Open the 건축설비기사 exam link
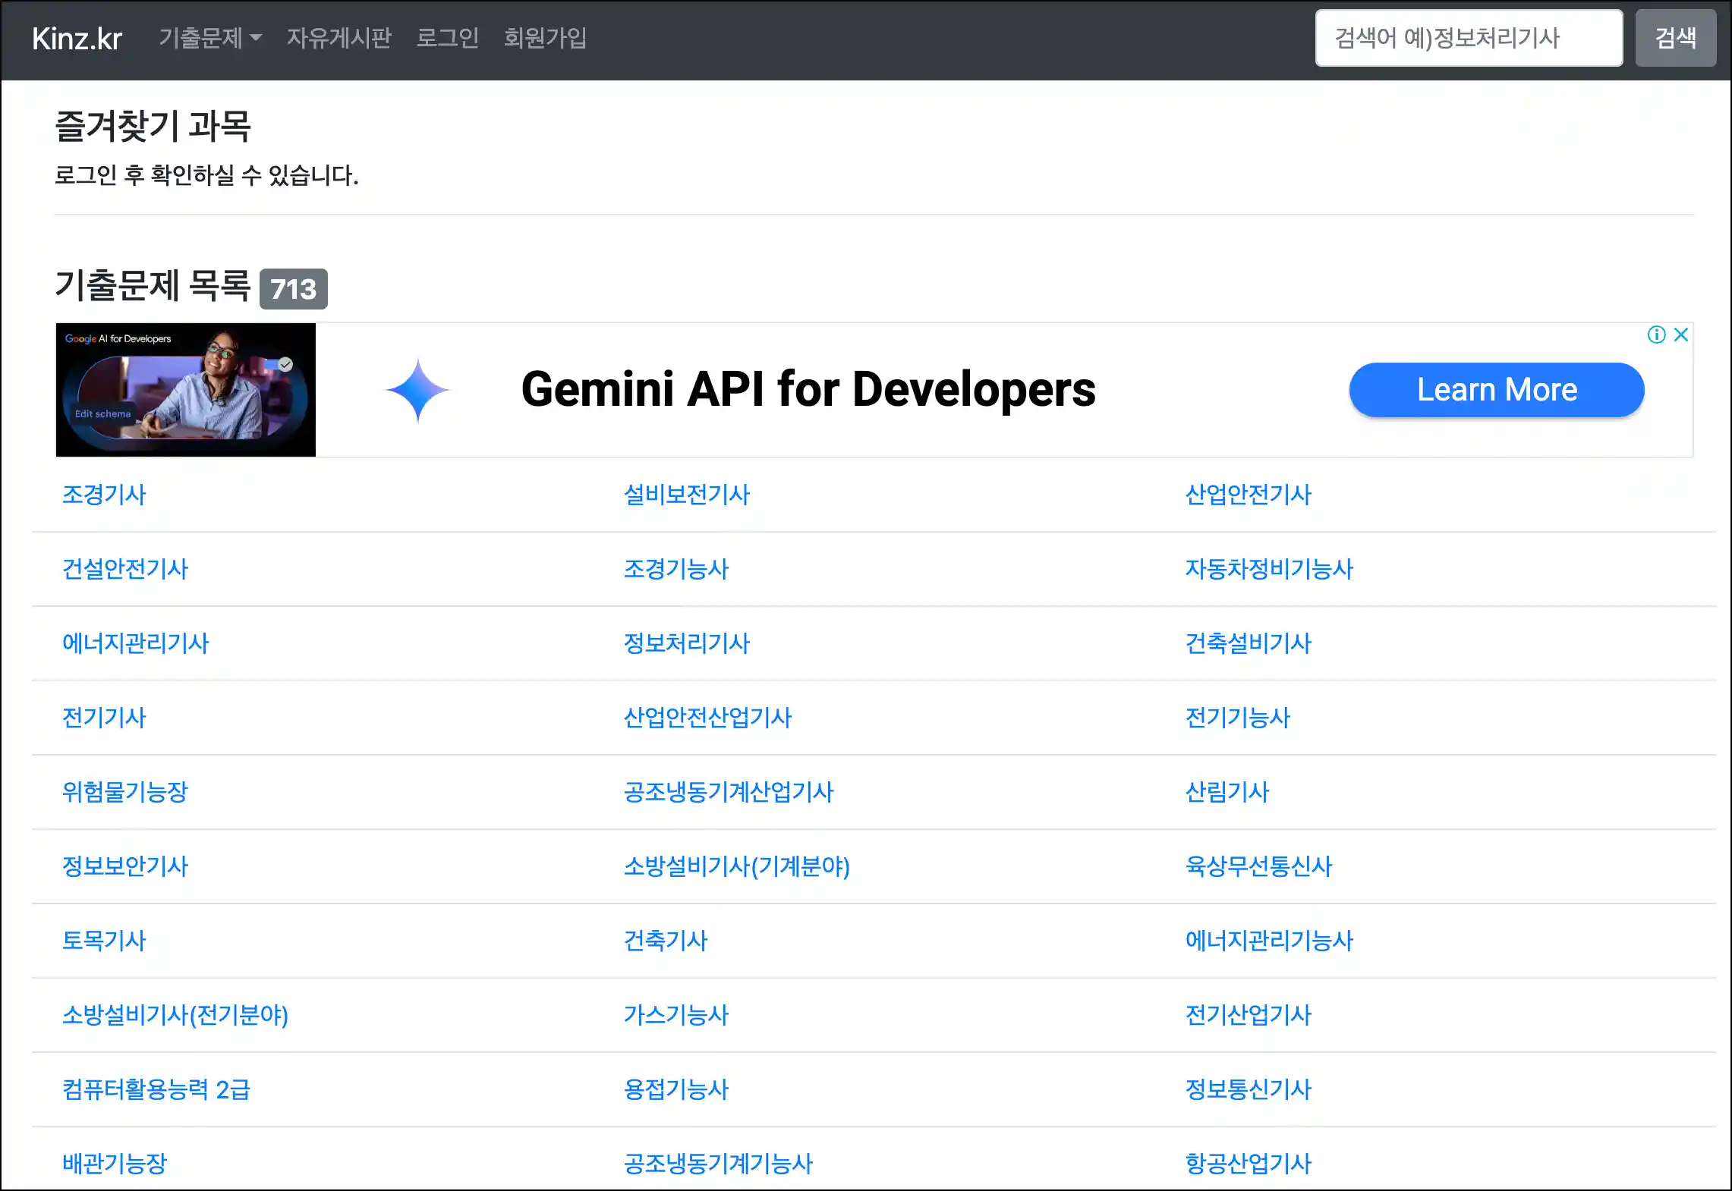The height and width of the screenshot is (1191, 1732). [1249, 643]
